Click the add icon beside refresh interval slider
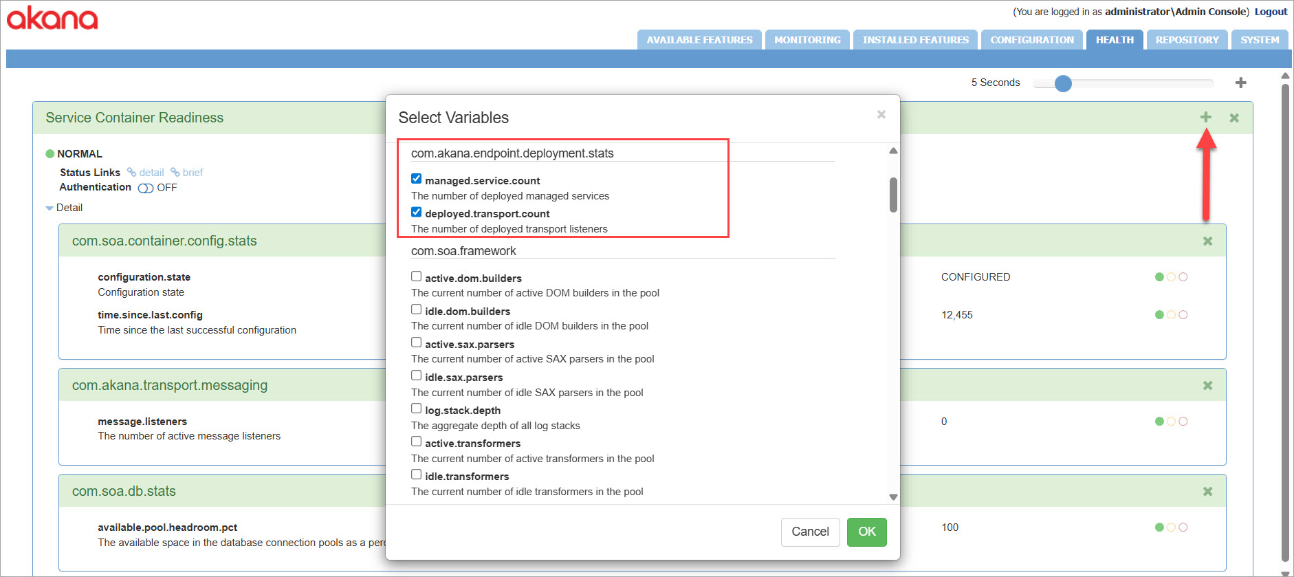 [1240, 83]
